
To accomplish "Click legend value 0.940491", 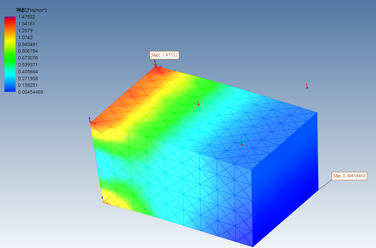I will [x=28, y=44].
